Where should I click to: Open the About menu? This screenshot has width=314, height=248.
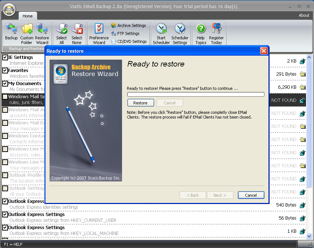(304, 15)
